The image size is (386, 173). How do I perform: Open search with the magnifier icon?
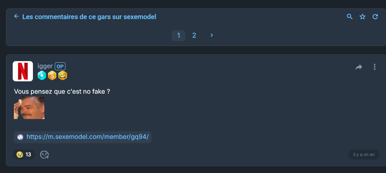click(x=350, y=17)
